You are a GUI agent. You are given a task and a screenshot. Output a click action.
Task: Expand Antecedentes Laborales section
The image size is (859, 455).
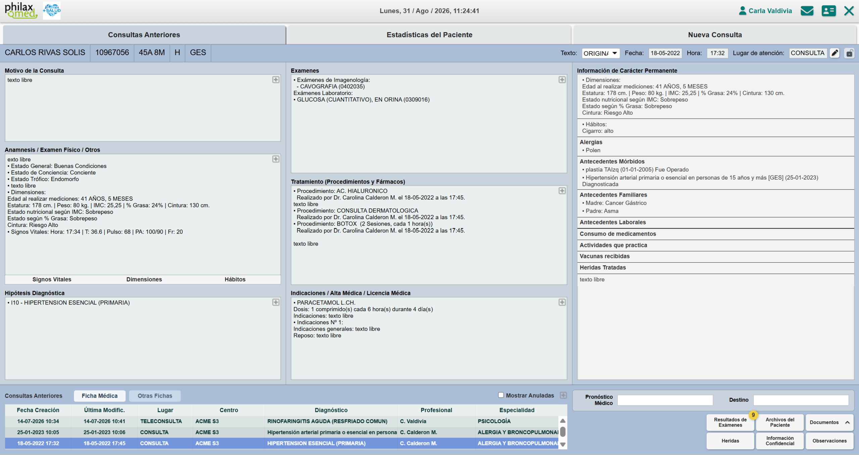[715, 222]
